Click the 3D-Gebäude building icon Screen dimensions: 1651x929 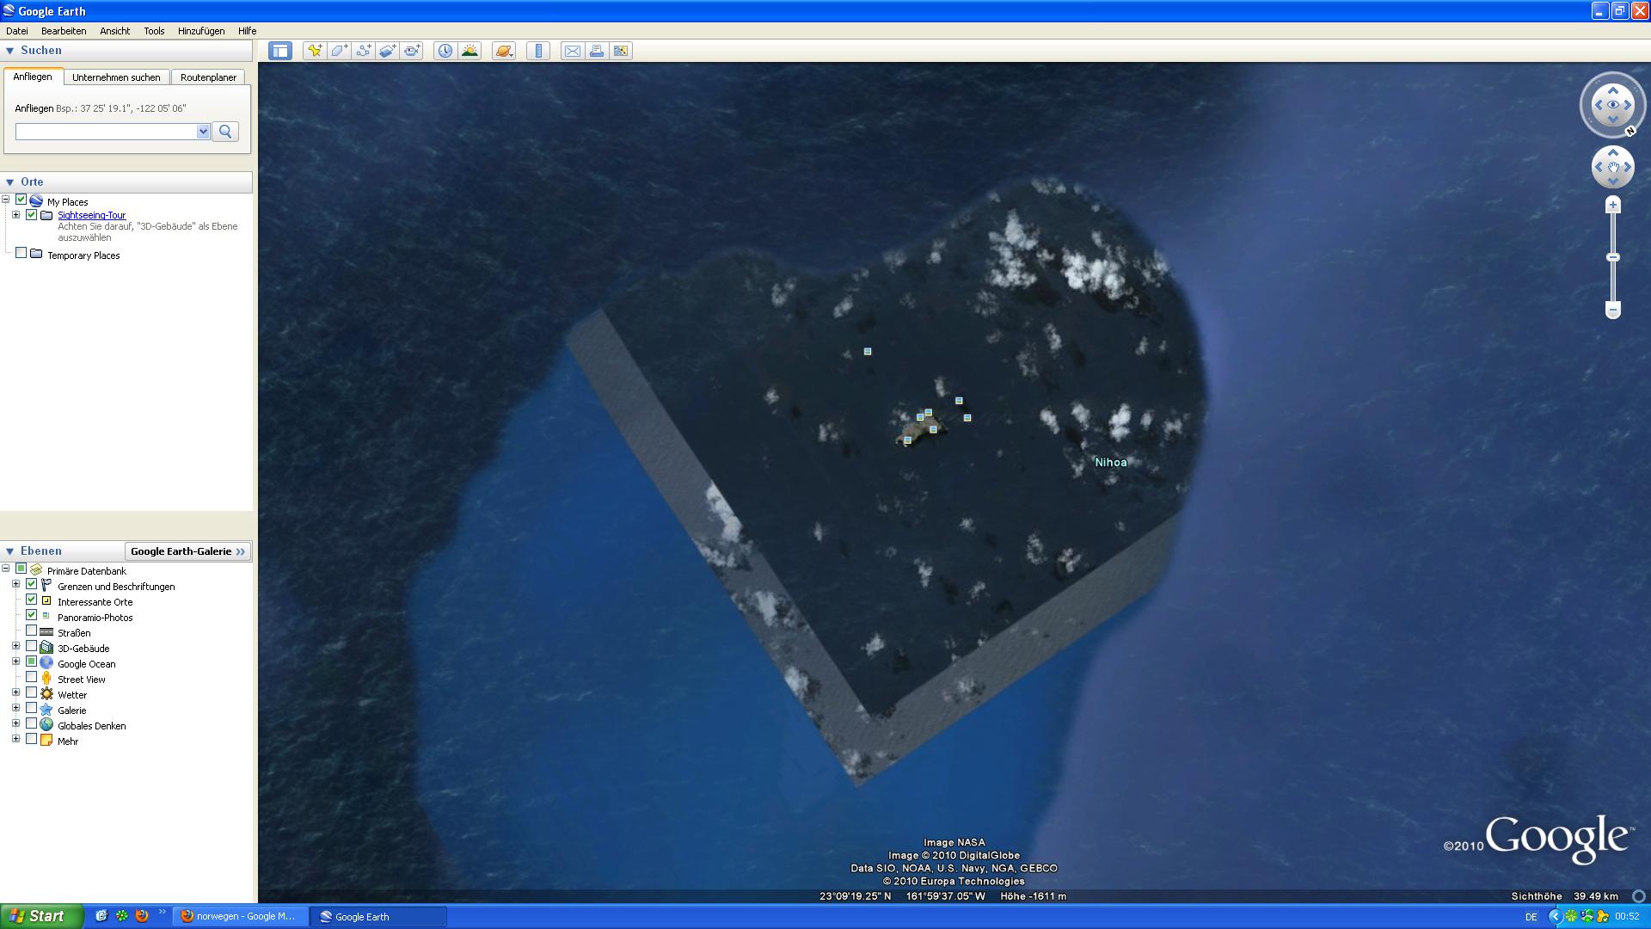46,648
